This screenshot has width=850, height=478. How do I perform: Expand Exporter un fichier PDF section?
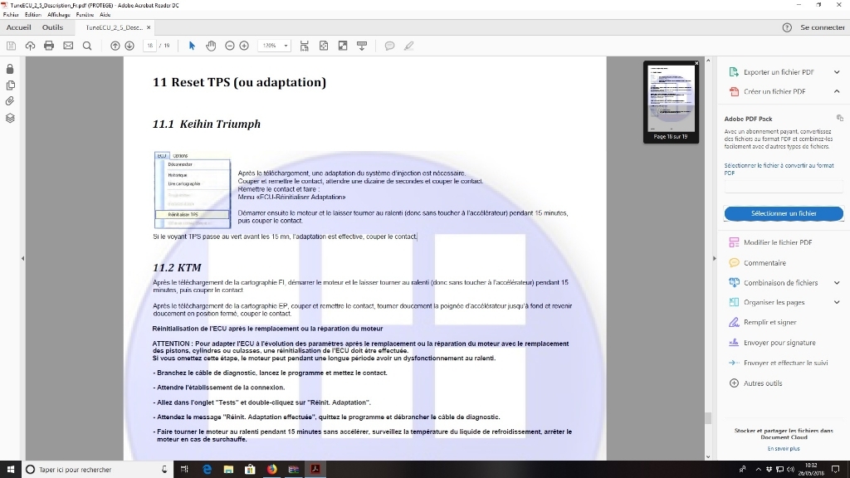(x=837, y=72)
